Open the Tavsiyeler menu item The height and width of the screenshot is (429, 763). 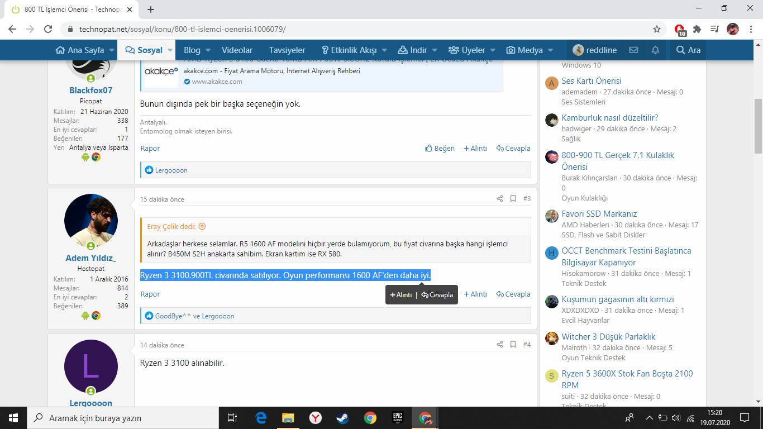click(x=287, y=50)
